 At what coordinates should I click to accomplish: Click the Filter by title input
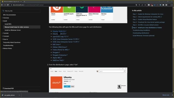point(21,11)
